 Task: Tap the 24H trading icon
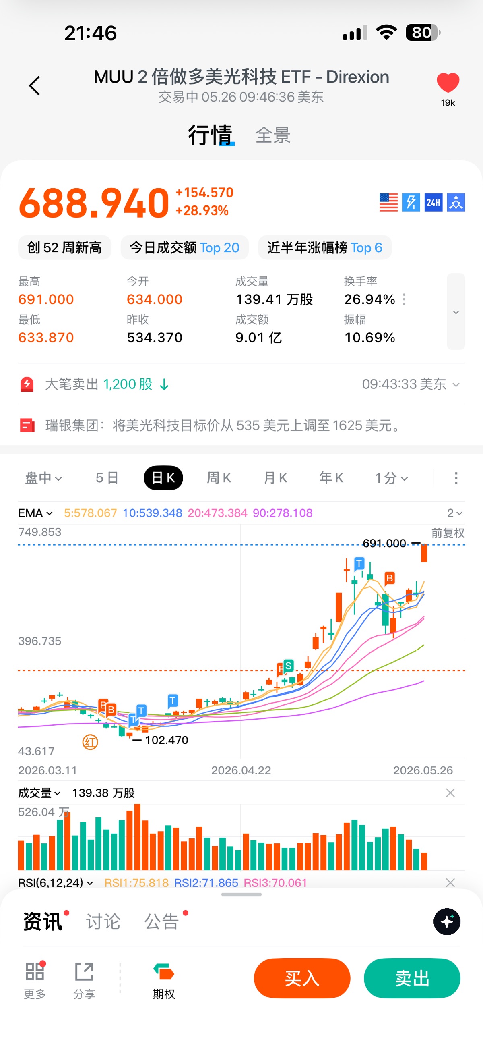(x=433, y=202)
